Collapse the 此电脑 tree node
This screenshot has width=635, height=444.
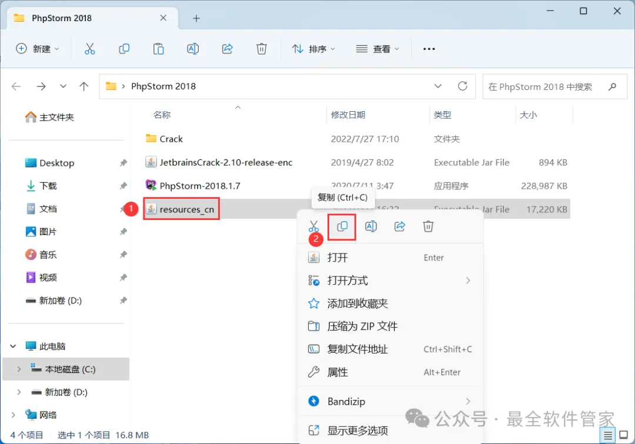[13, 346]
